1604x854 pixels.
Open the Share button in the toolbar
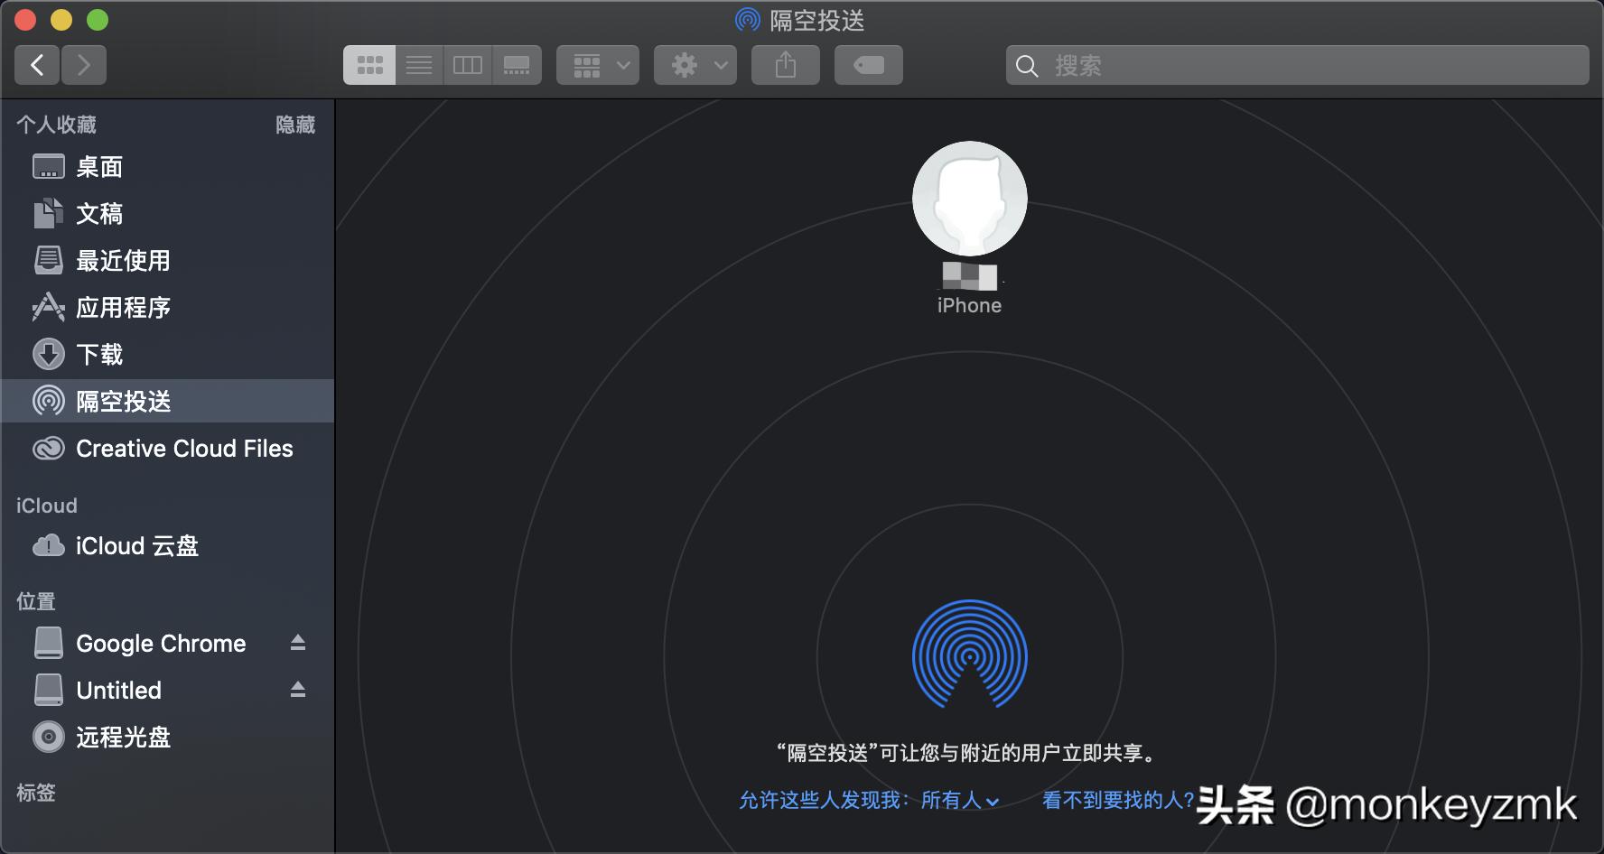[785, 64]
